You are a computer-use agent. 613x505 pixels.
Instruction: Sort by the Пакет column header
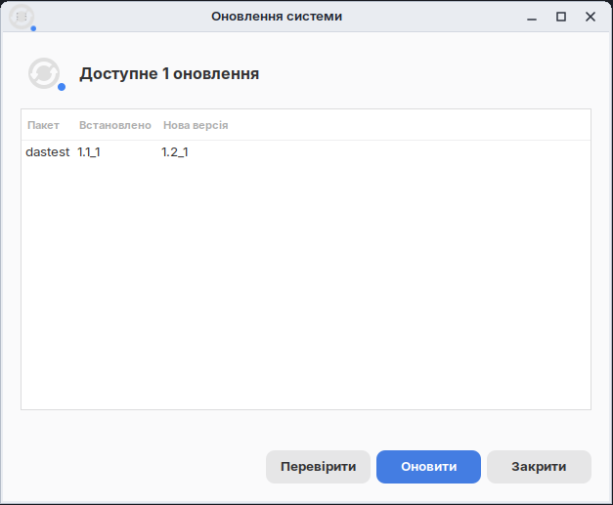point(43,125)
